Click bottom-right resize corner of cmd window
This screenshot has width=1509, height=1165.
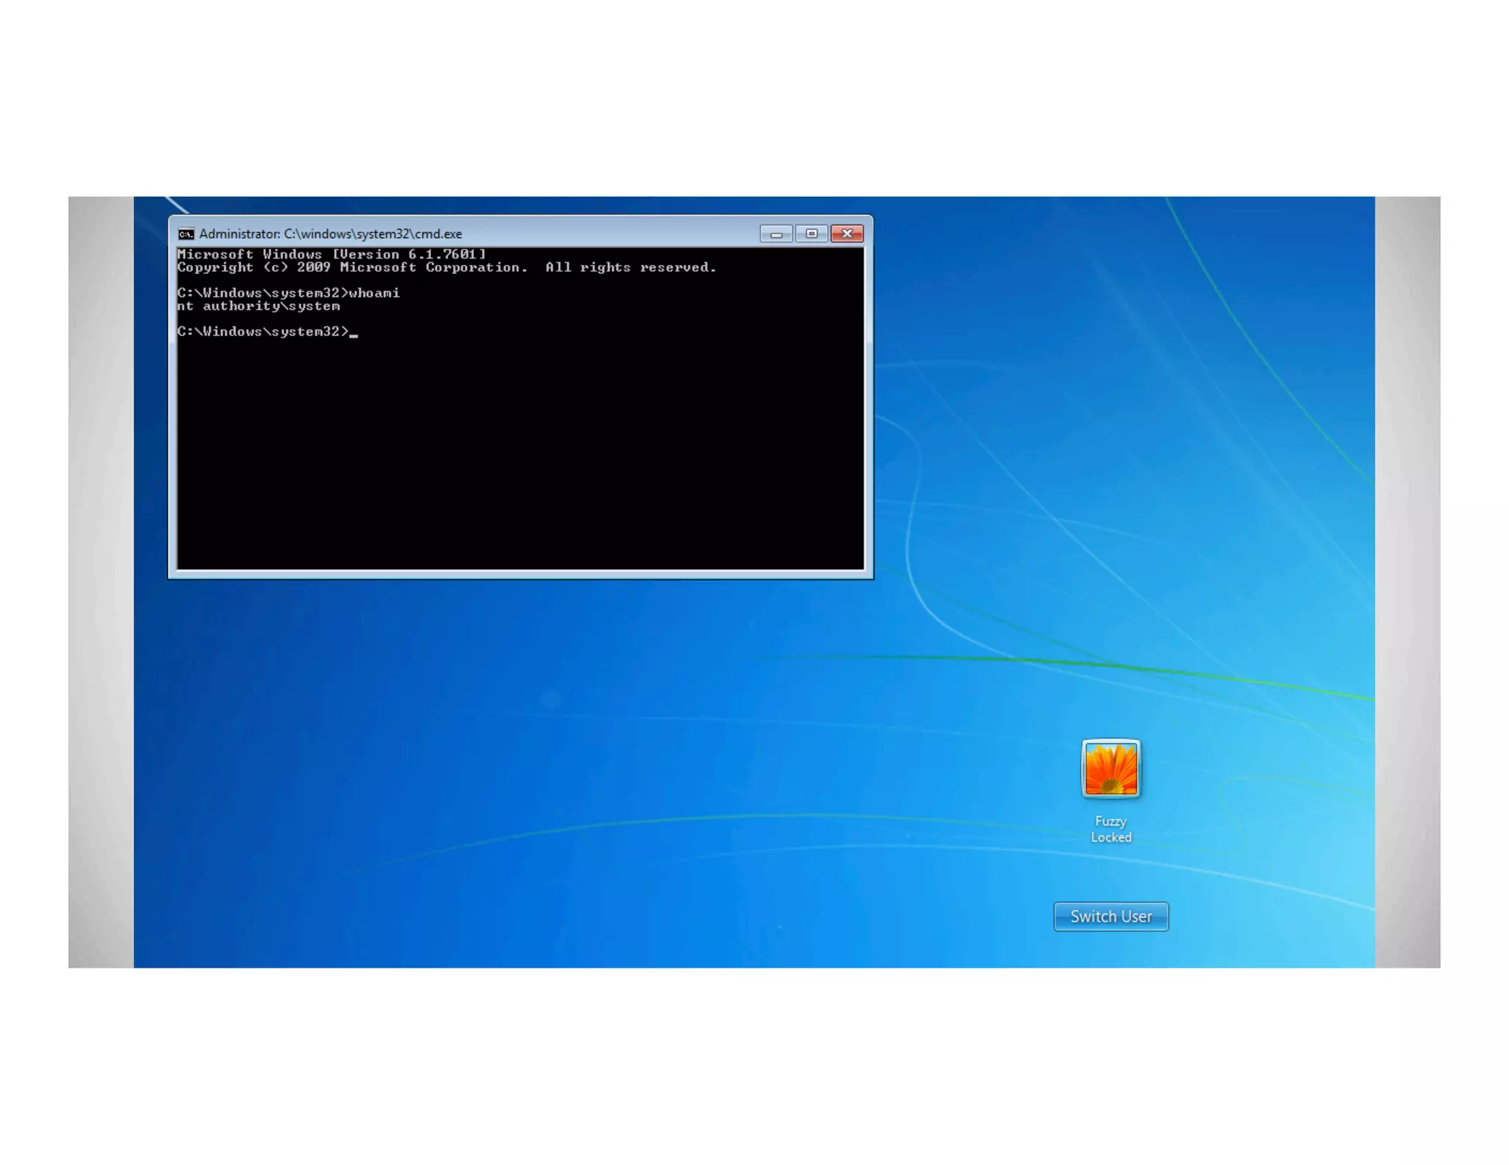pos(870,576)
